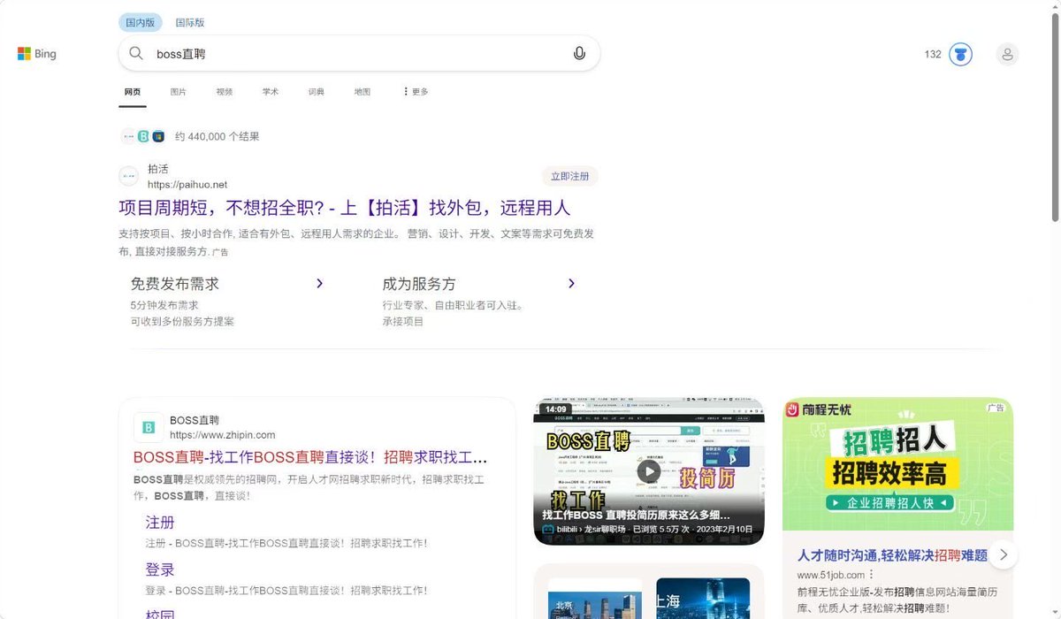Image resolution: width=1061 pixels, height=619 pixels.
Task: Click the search magnifier icon
Action: click(x=136, y=53)
